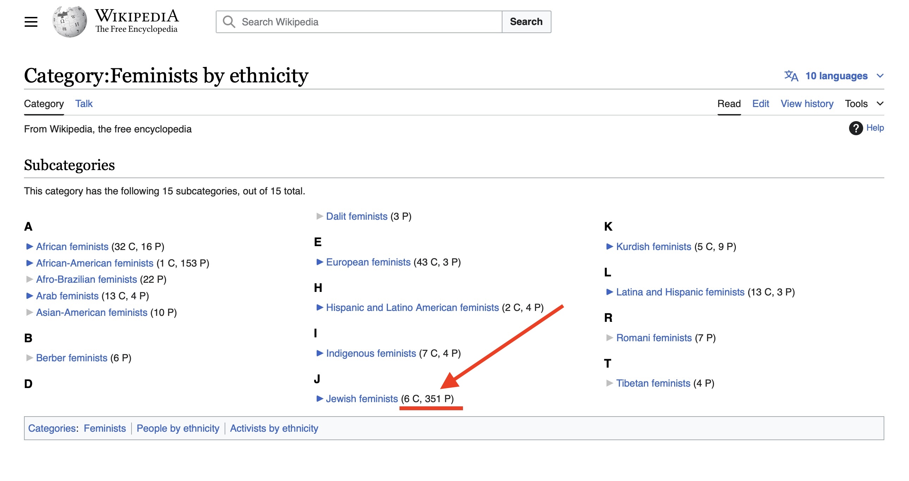Open the Jewish feminists link
909x481 pixels.
(x=362, y=399)
